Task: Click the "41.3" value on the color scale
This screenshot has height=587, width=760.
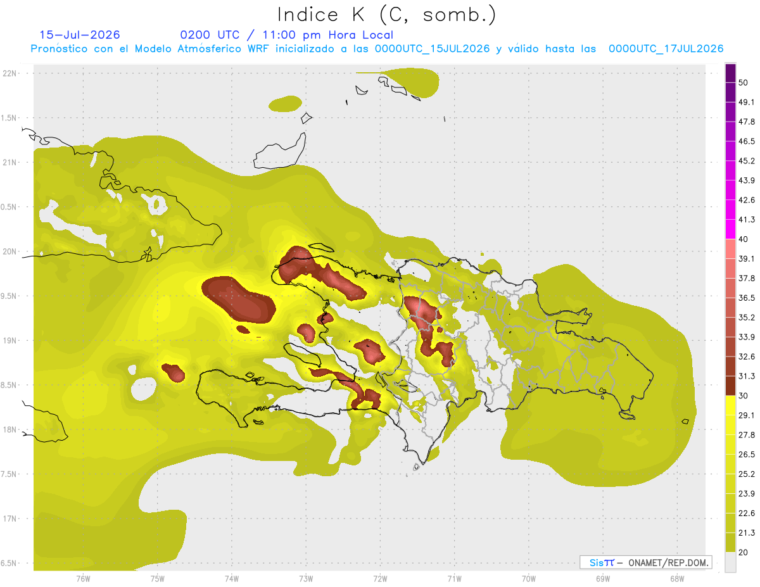Action: coord(746,220)
